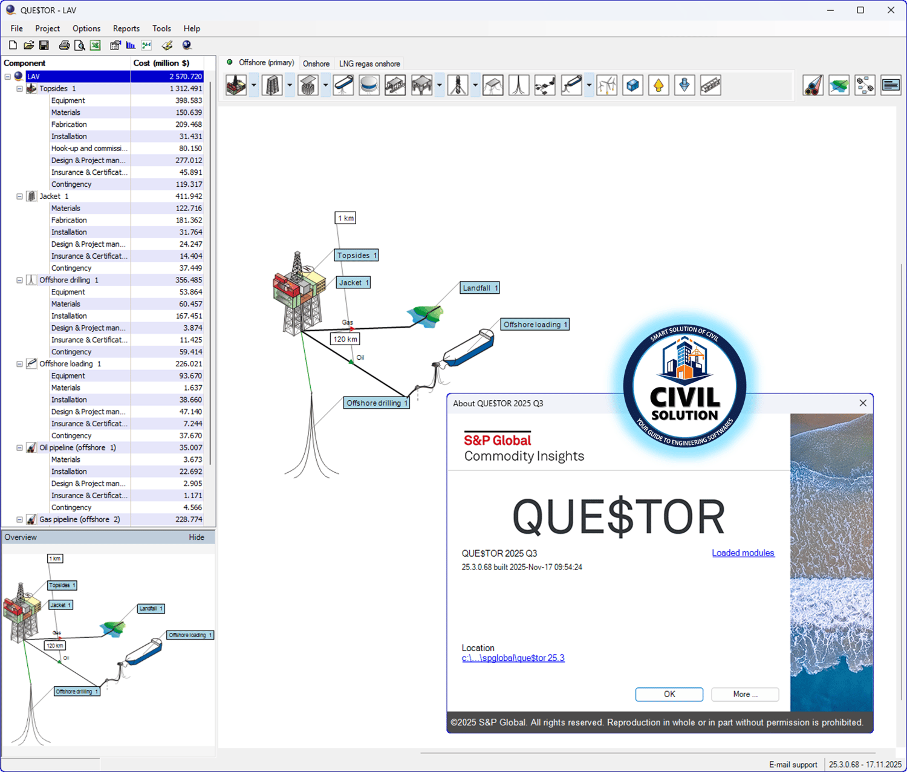907x772 pixels.
Task: Collapse the Offshore drilling 1 node
Action: click(19, 281)
